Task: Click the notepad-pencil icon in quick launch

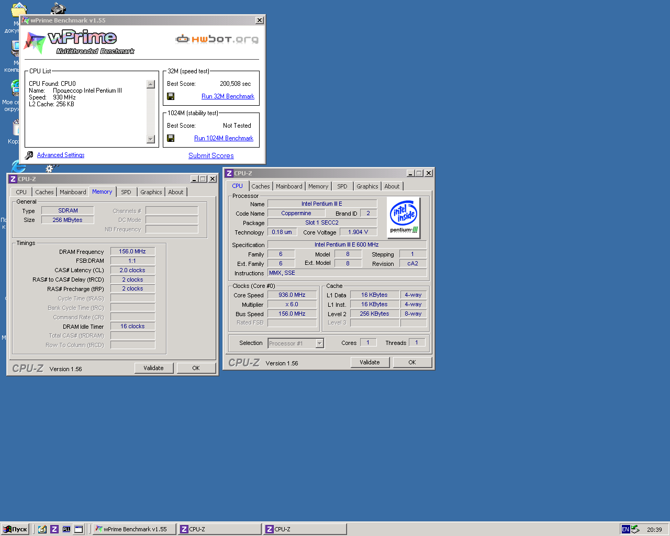Action: (x=42, y=529)
